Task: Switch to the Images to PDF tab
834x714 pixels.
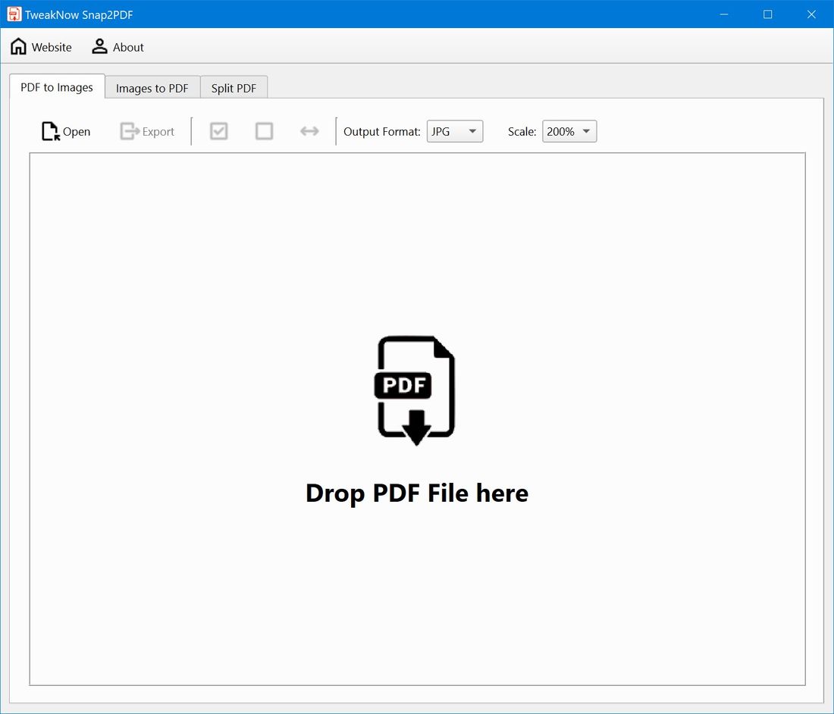Action: point(152,87)
